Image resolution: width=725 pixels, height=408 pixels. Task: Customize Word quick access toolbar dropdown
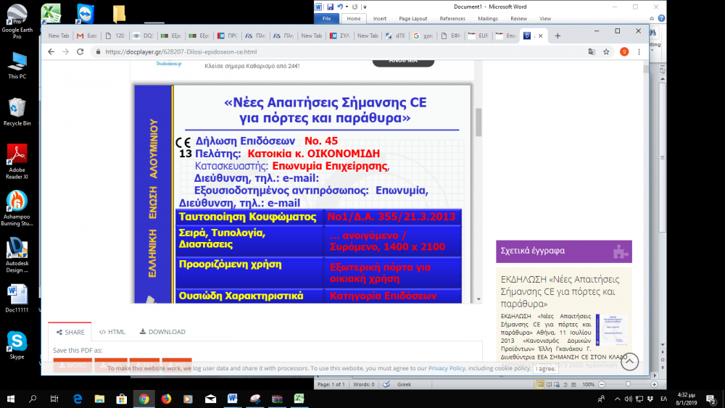(x=365, y=7)
